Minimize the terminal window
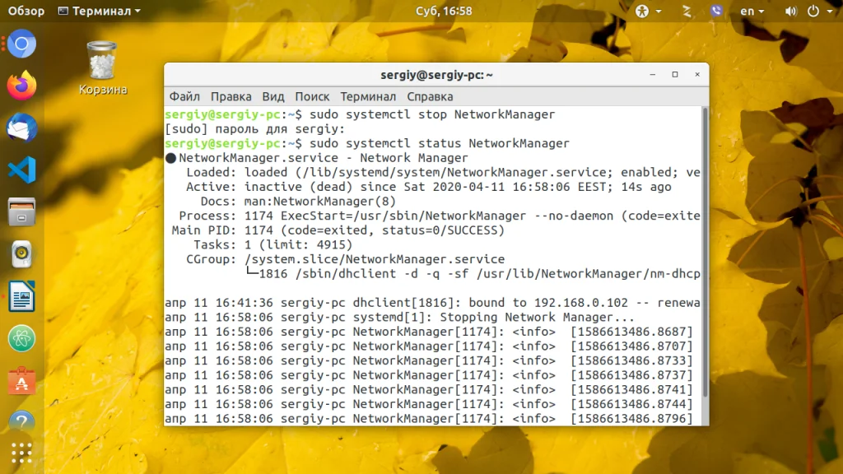This screenshot has height=474, width=843. point(653,75)
